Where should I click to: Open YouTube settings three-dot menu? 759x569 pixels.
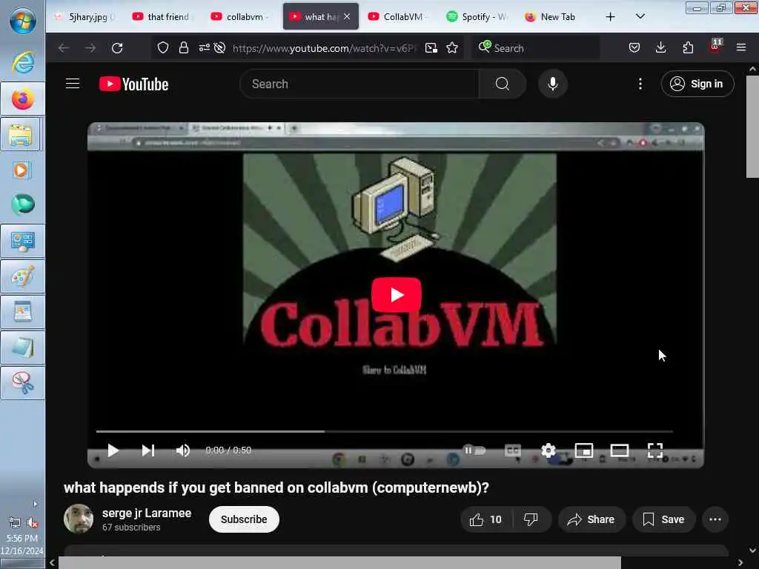640,84
